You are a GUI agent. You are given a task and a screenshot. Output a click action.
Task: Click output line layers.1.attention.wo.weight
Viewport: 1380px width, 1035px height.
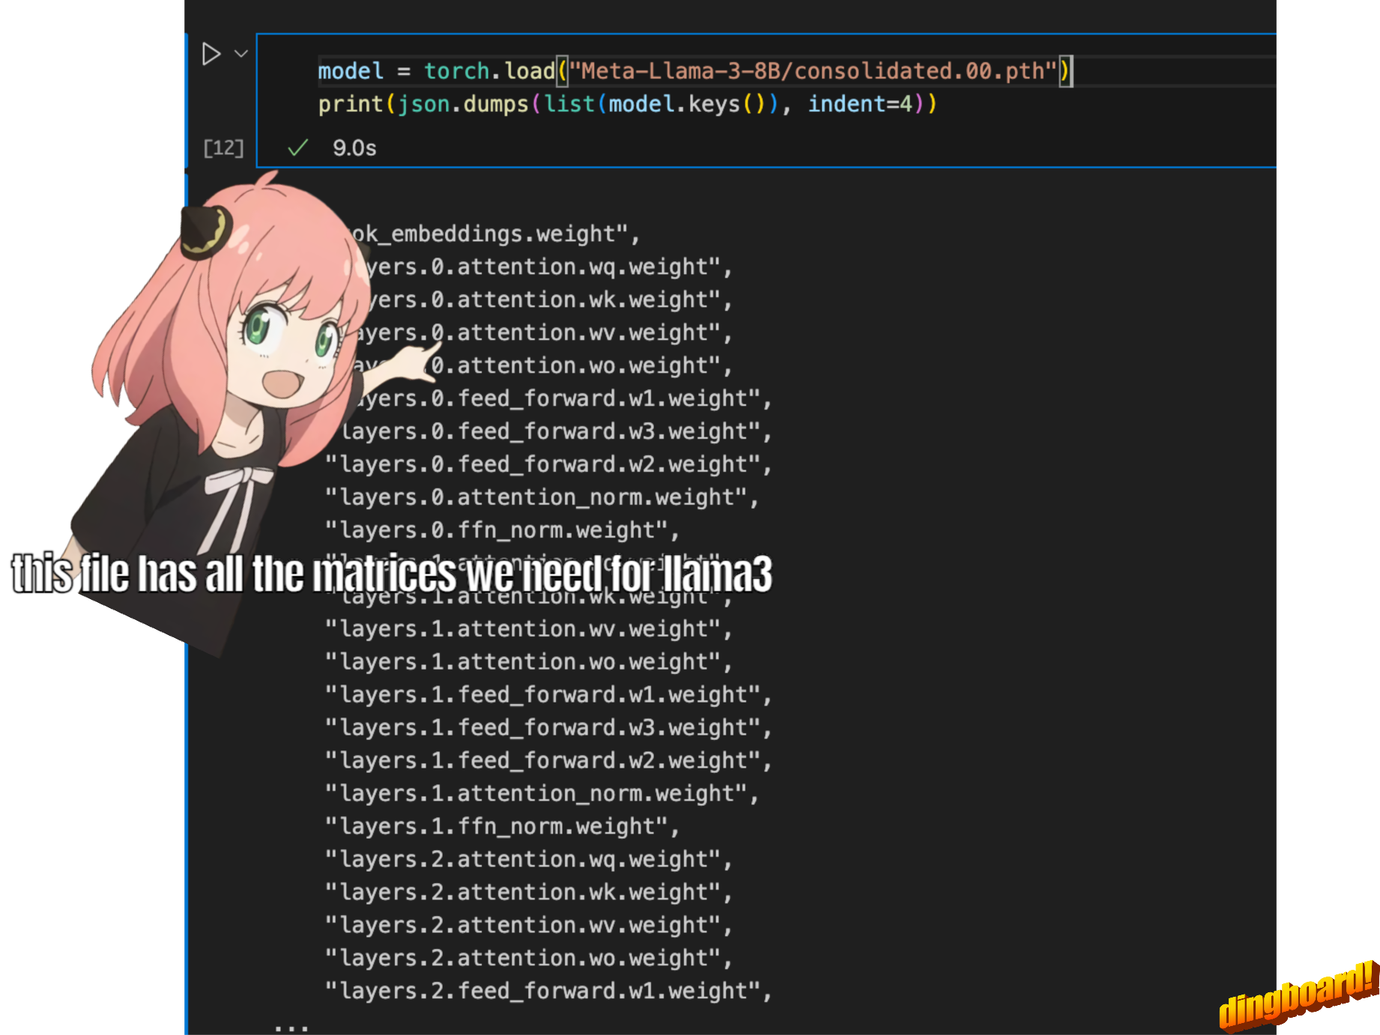(528, 662)
